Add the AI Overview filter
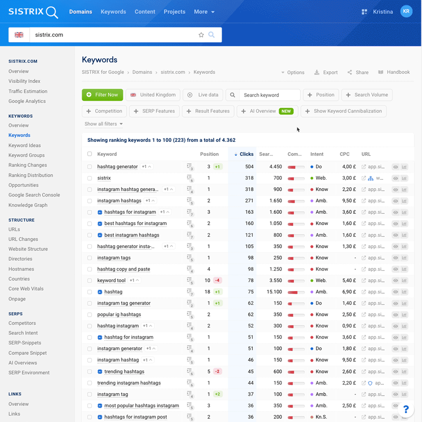 [267, 111]
